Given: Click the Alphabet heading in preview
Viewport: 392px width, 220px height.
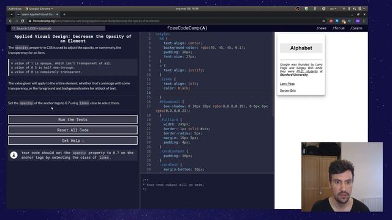Looking at the screenshot, I should click(301, 48).
